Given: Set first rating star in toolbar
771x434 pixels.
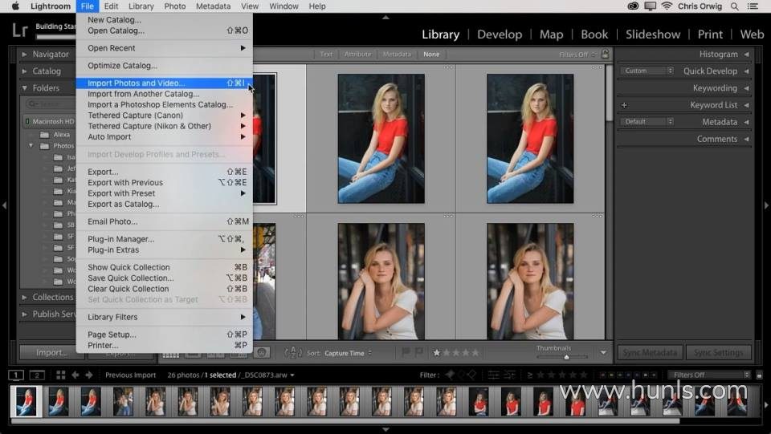Looking at the screenshot, I should [x=437, y=352].
